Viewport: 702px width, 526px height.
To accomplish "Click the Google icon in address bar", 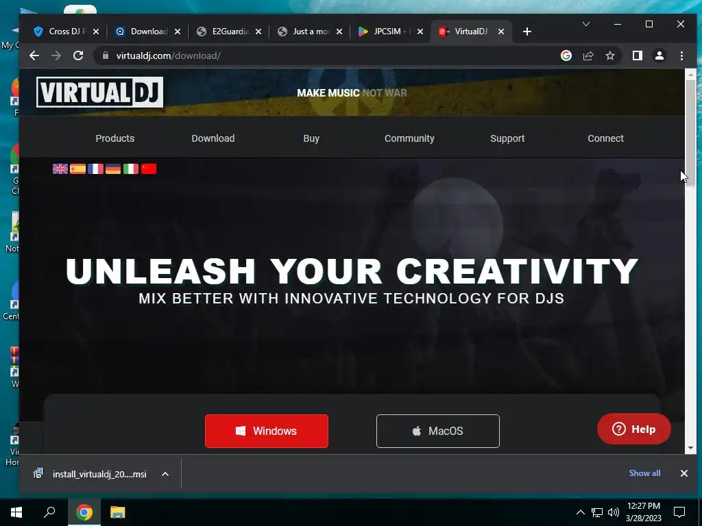I will click(x=566, y=55).
